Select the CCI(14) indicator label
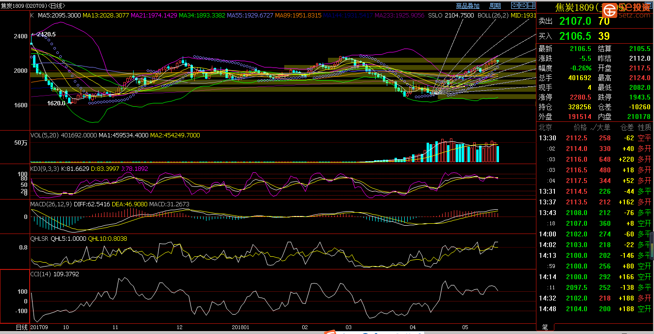The image size is (654, 334). tap(41, 274)
